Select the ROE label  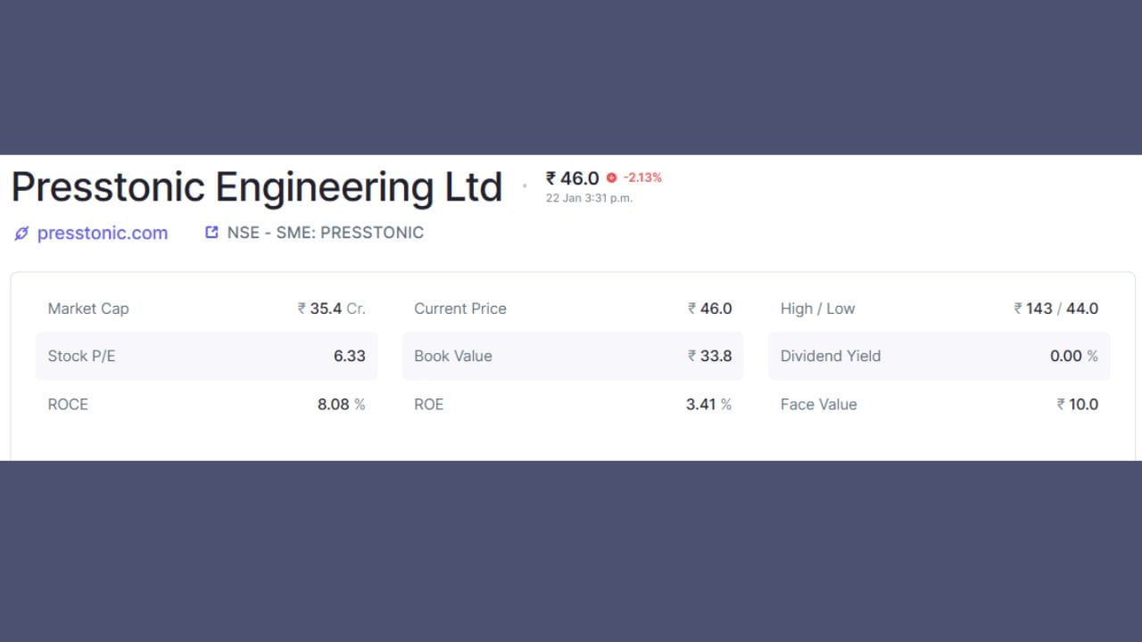[428, 404]
